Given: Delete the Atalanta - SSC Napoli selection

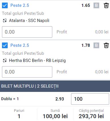Looking at the screenshot, I should [x=106, y=5].
